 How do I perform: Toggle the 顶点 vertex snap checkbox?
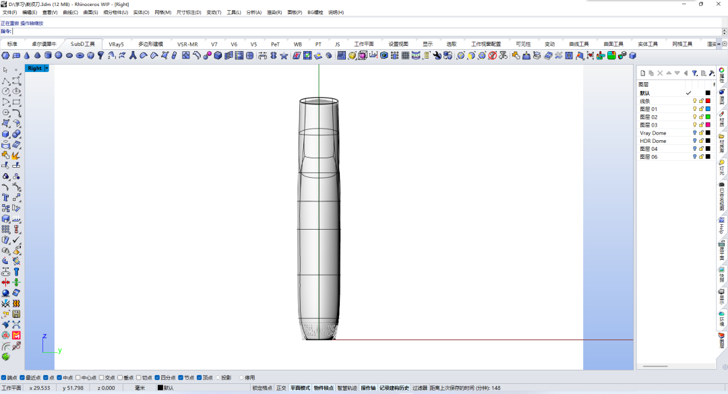199,378
